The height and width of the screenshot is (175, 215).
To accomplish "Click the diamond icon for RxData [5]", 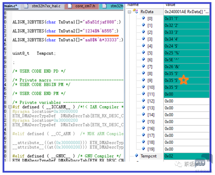I will (x=143, y=52).
